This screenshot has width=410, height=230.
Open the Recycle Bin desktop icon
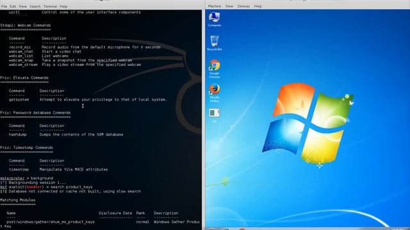tap(215, 43)
